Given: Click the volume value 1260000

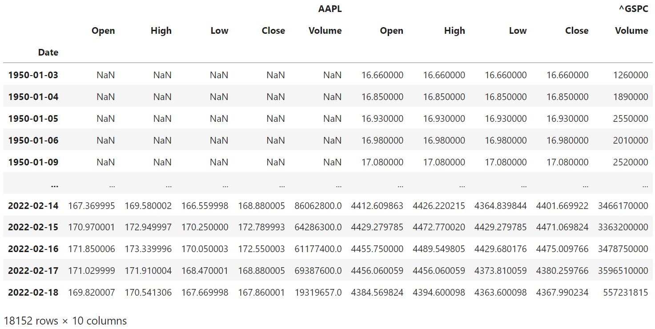Looking at the screenshot, I should point(631,75).
